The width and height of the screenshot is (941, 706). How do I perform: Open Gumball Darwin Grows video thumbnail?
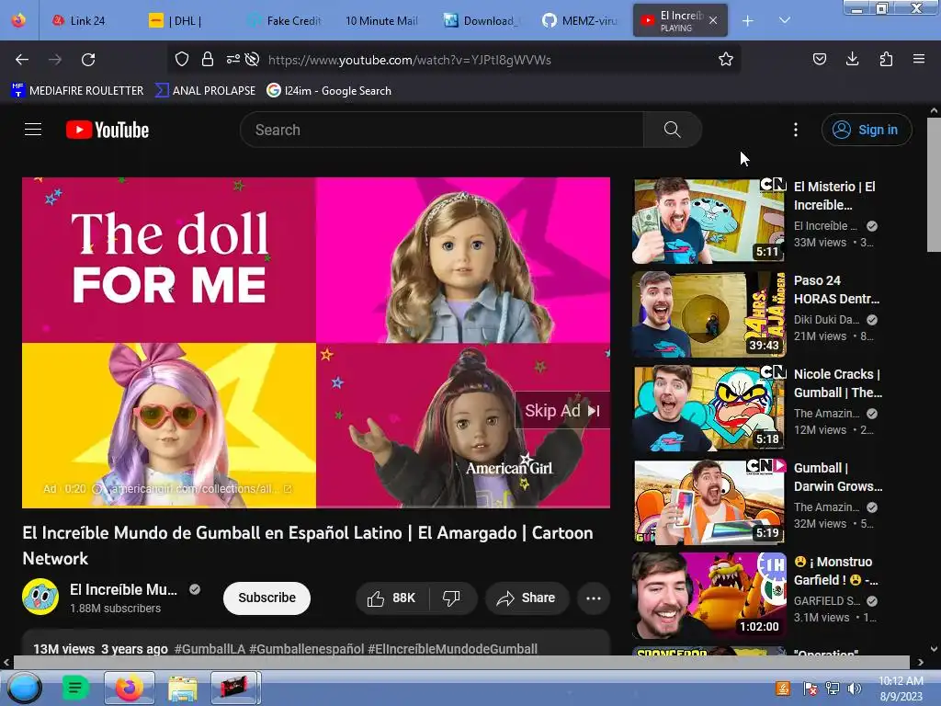click(x=709, y=502)
